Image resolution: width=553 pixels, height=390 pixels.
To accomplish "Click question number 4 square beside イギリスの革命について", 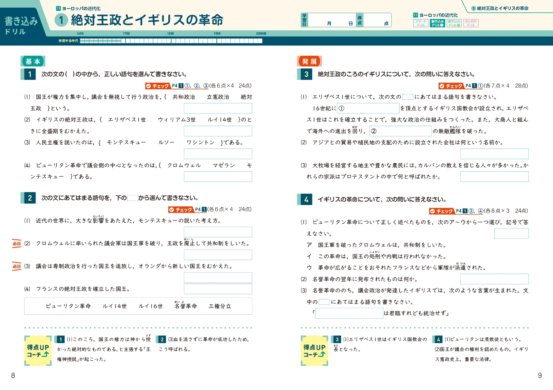I will [306, 199].
